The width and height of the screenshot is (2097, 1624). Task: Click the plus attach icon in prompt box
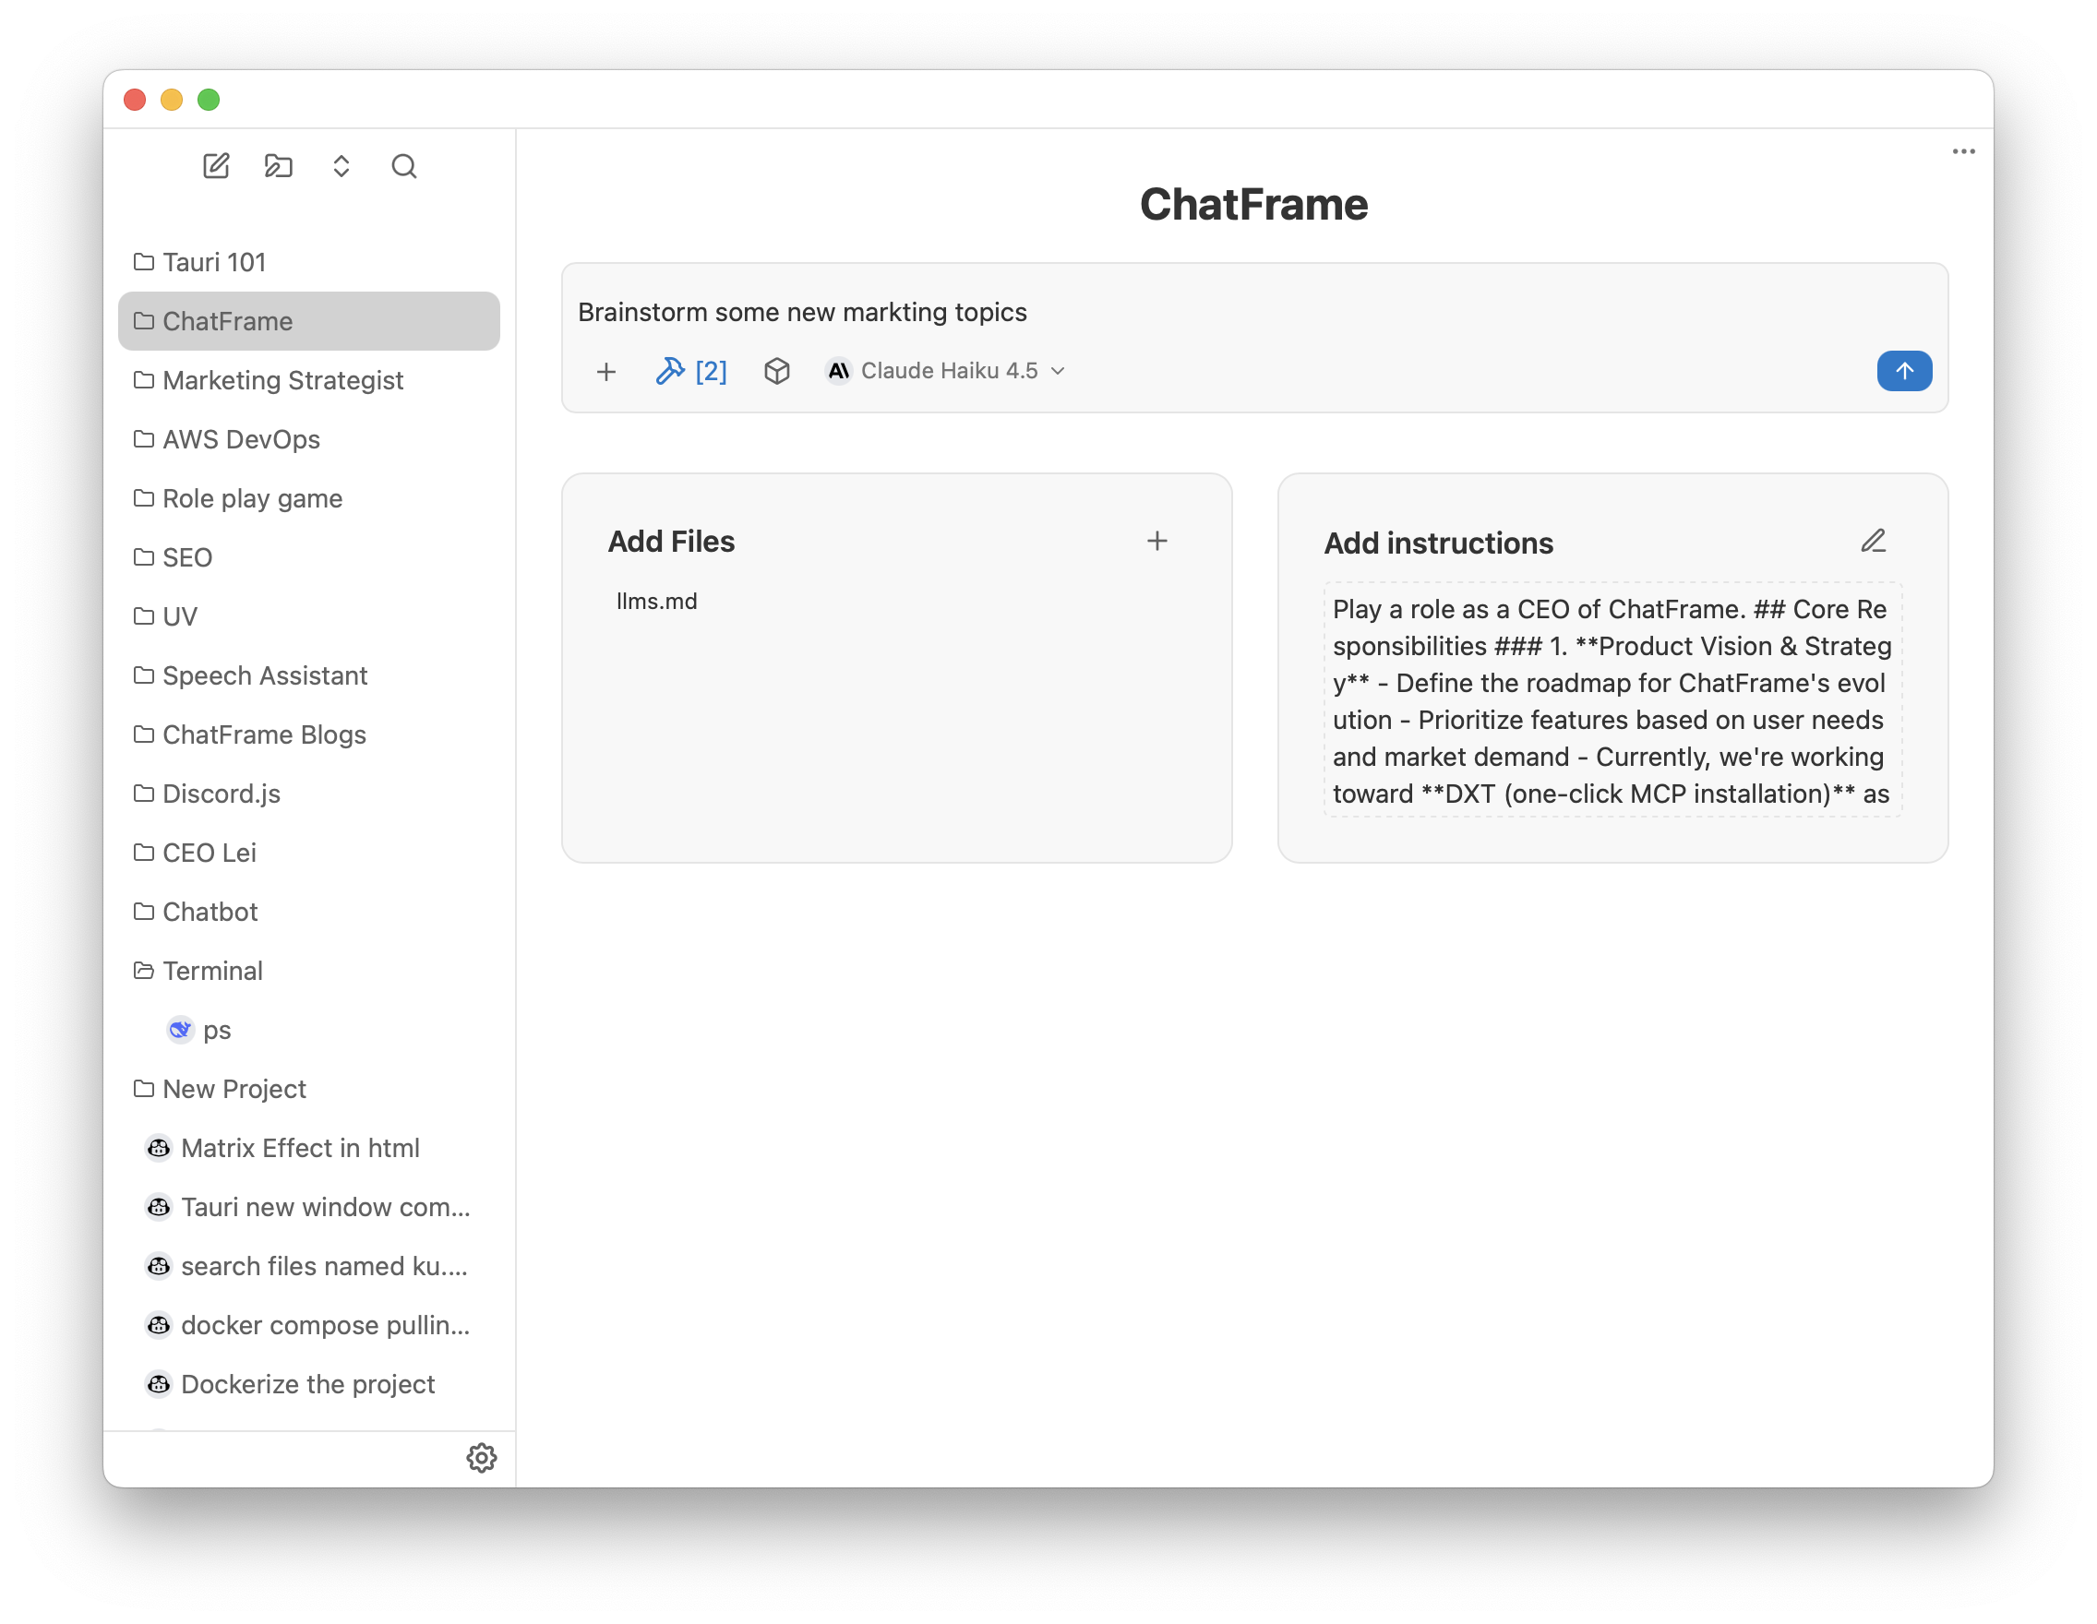(x=605, y=372)
